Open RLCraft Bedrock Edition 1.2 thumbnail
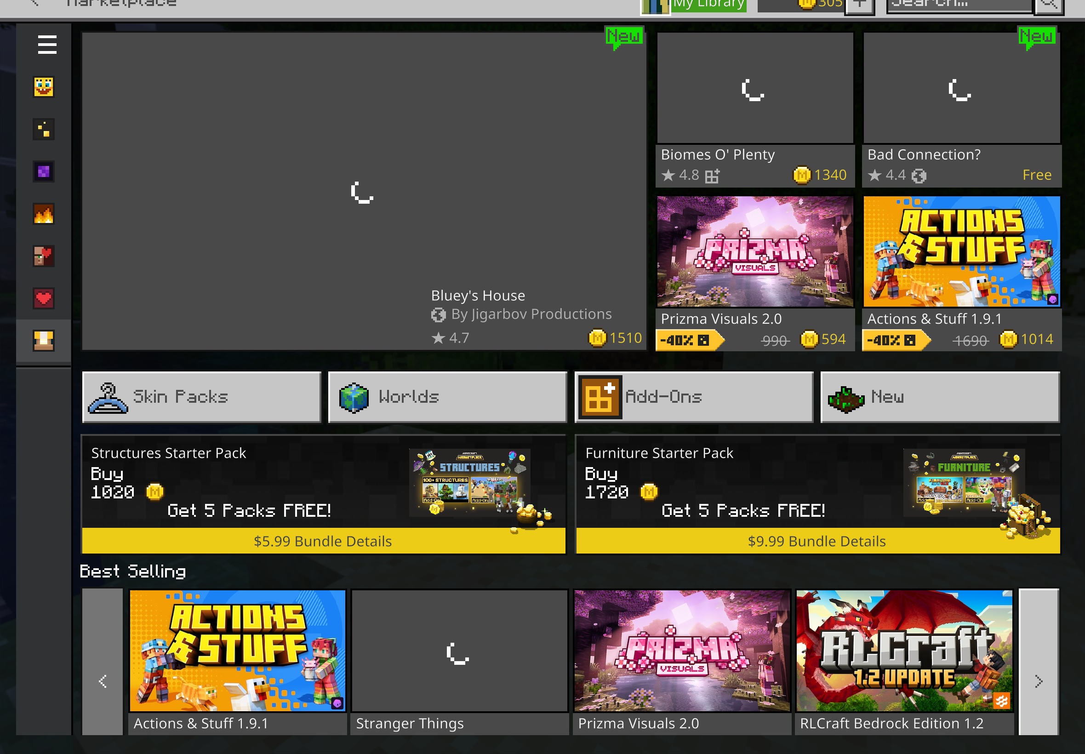 904,651
